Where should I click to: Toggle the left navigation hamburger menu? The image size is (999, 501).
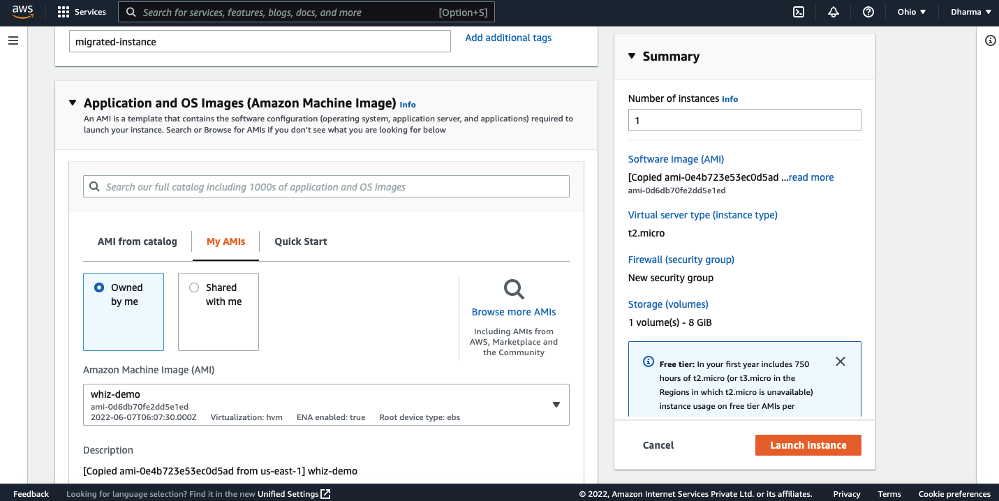[x=13, y=40]
